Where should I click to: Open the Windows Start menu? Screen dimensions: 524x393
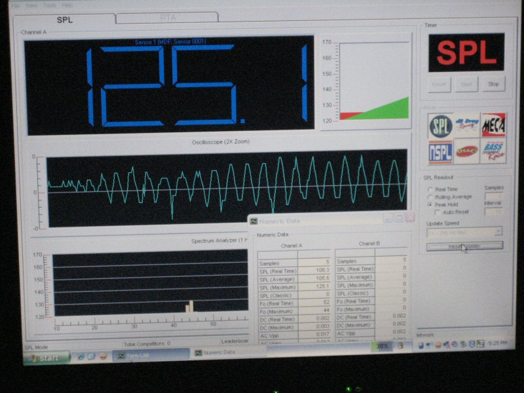(x=47, y=358)
